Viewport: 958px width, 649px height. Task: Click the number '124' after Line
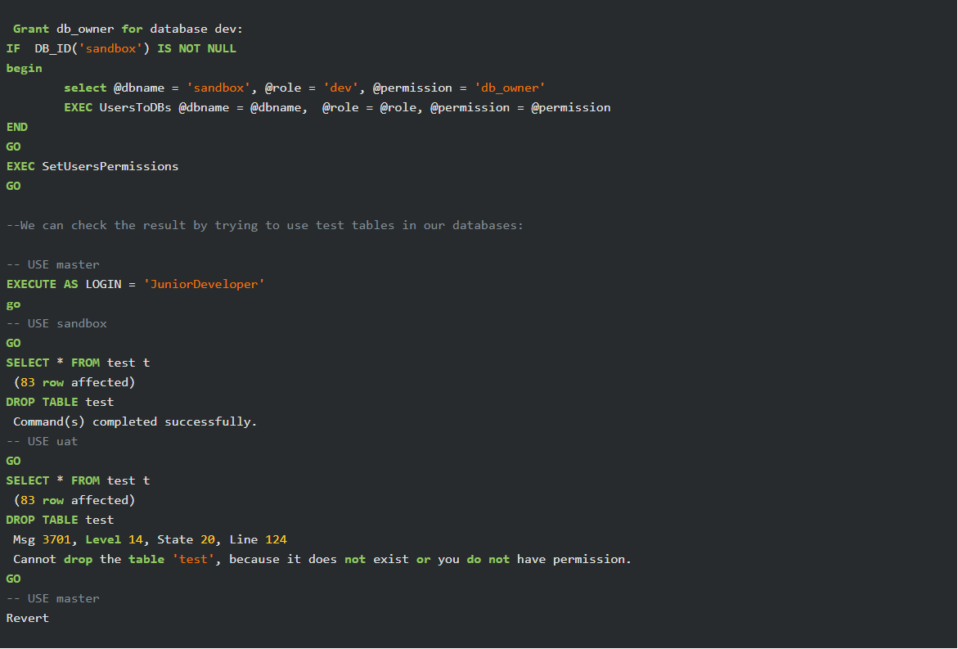pyautogui.click(x=277, y=539)
